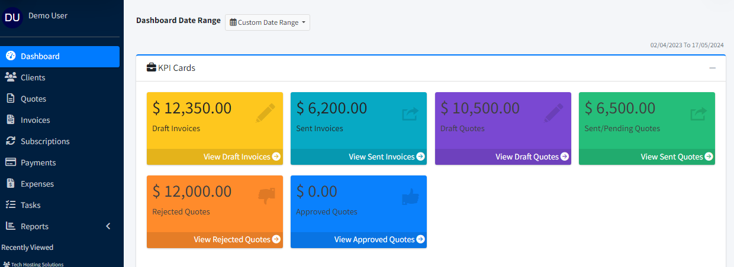Click the Tasks checklist icon

tap(11, 205)
